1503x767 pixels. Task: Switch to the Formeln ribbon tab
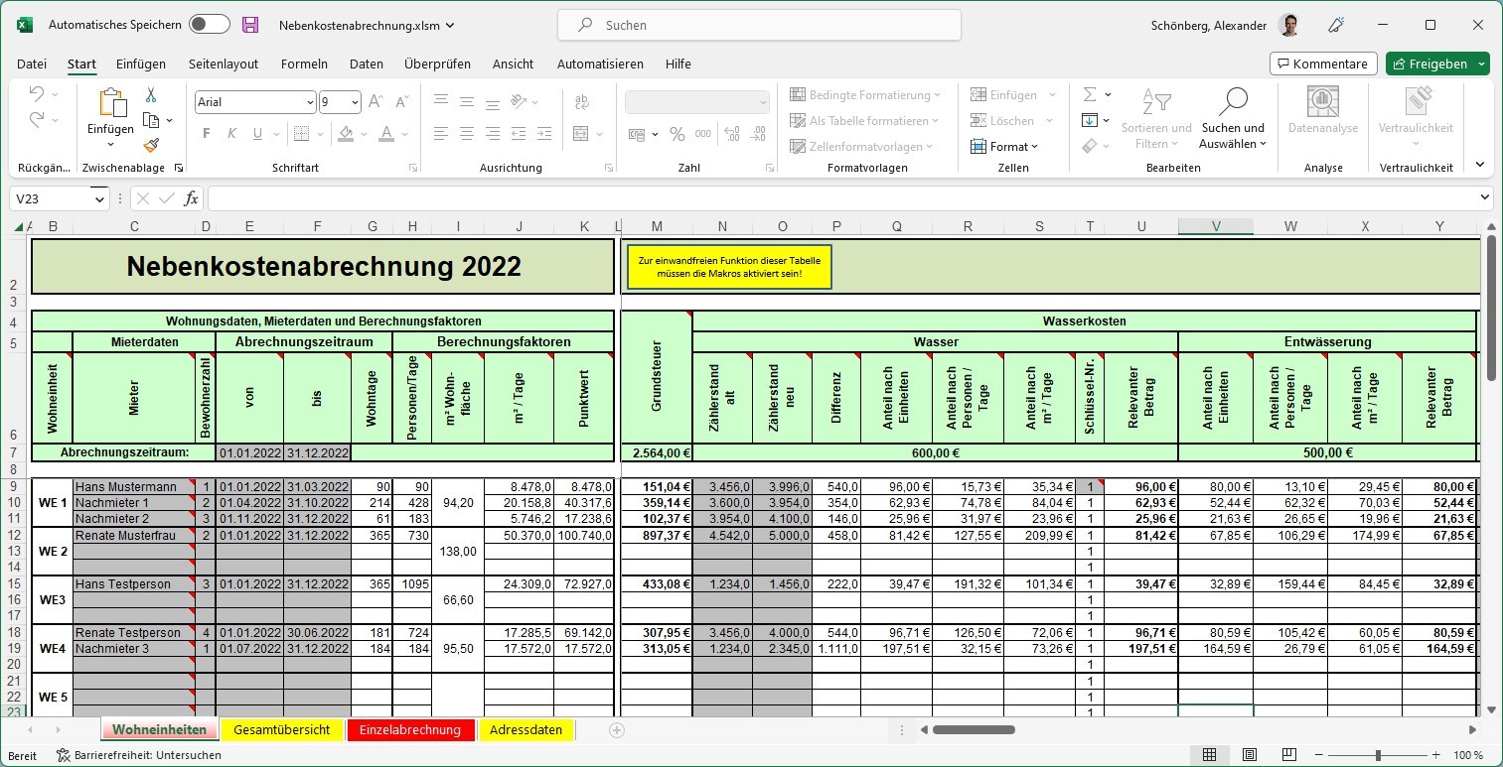pos(304,64)
